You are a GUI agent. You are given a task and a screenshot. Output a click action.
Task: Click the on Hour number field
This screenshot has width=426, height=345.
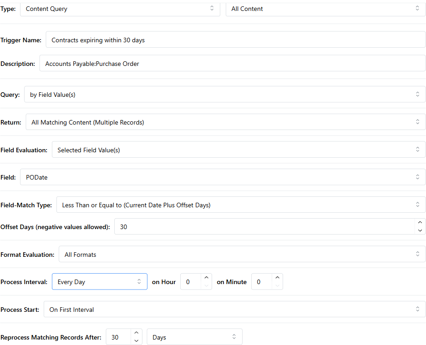pyautogui.click(x=191, y=282)
